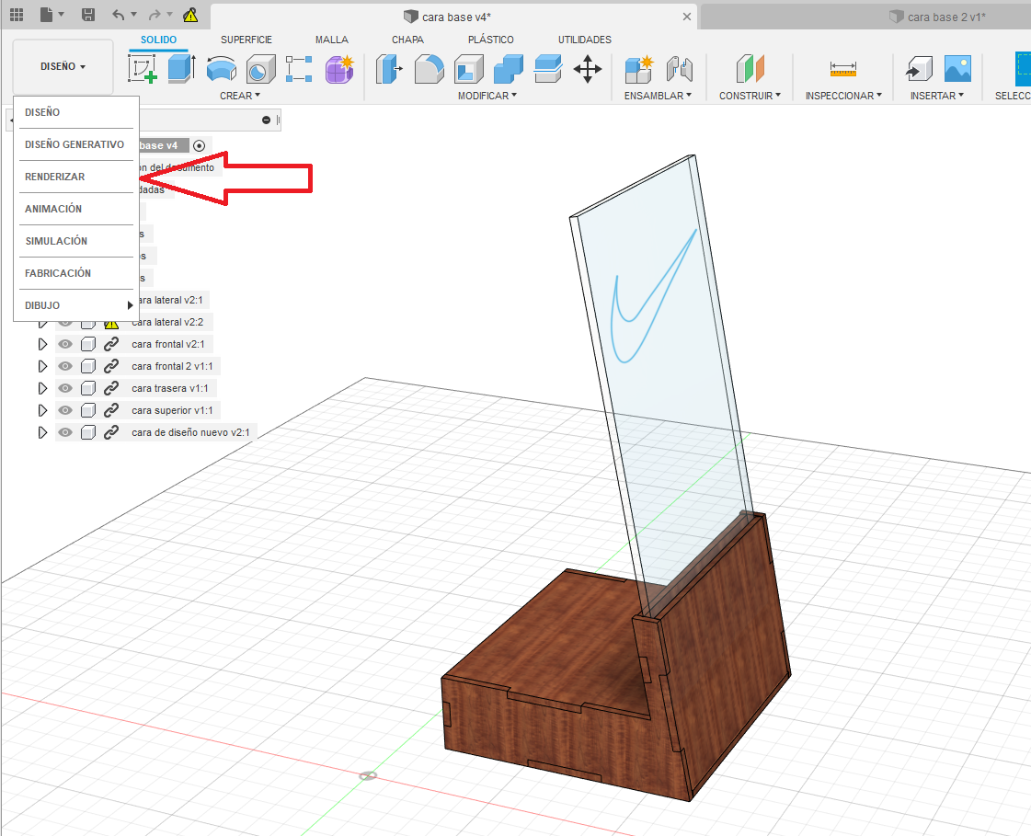The width and height of the screenshot is (1031, 836).
Task: Click the Insert Derive icon
Action: [919, 69]
